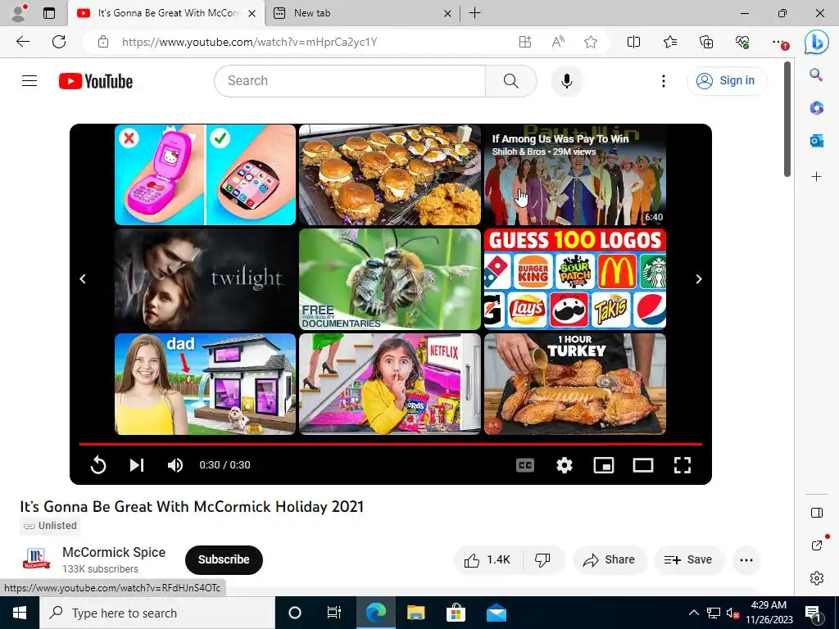Viewport: 839px width, 629px height.
Task: Enter full screen mode
Action: click(683, 465)
